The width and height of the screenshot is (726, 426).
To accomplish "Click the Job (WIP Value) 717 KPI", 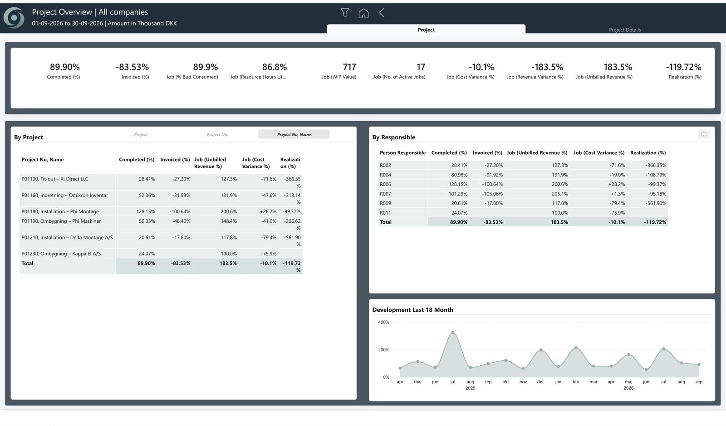I will click(x=339, y=71).
